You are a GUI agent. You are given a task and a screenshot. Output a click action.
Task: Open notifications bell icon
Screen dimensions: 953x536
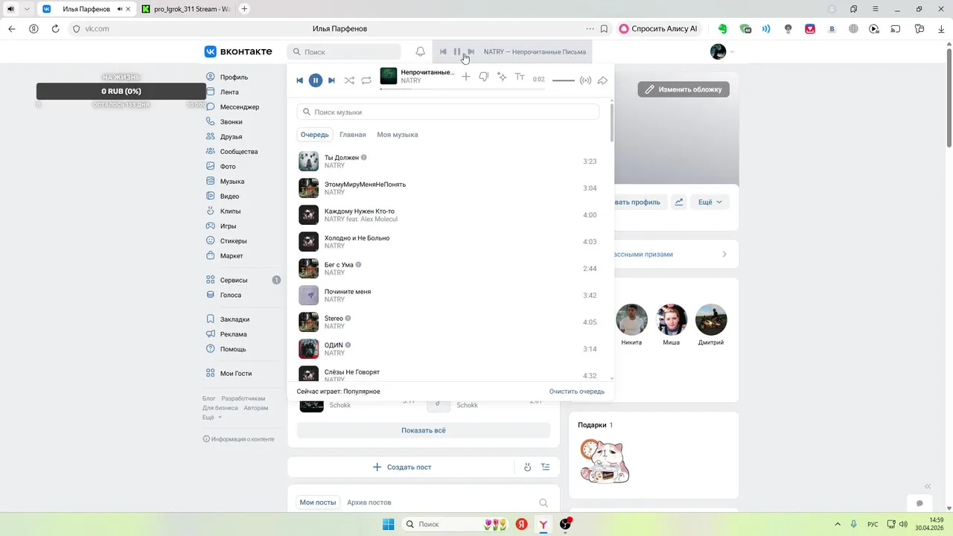coord(421,52)
